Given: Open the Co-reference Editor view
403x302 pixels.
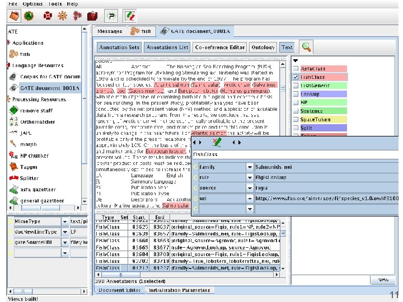Looking at the screenshot, I should coord(220,48).
